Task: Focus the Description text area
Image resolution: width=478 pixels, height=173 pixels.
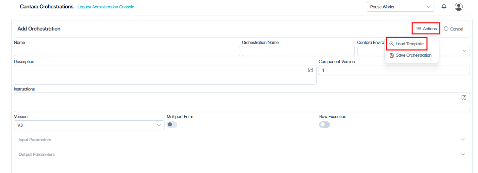Action: click(165, 75)
